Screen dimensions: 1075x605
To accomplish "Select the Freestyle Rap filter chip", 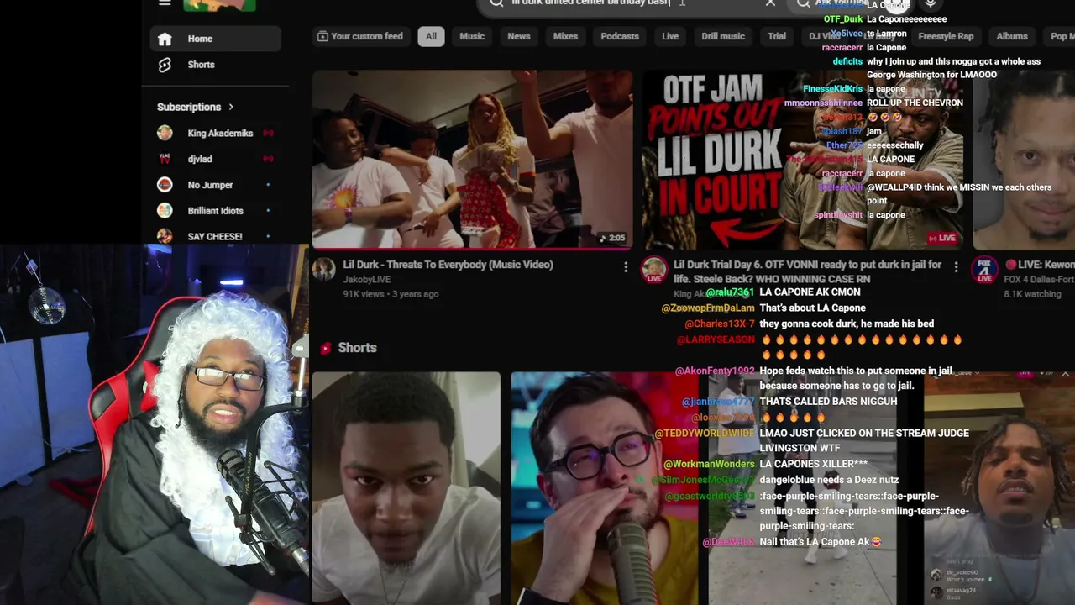I will 946,36.
